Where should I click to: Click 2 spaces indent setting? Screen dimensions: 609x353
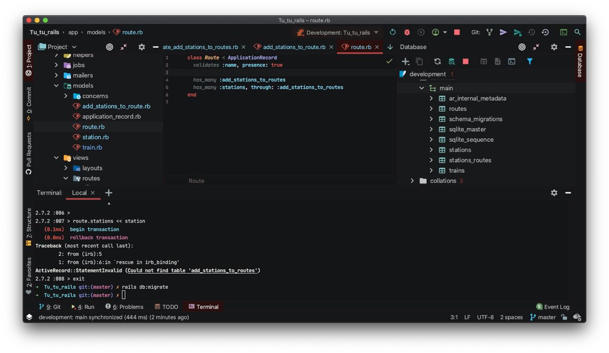tap(511, 317)
